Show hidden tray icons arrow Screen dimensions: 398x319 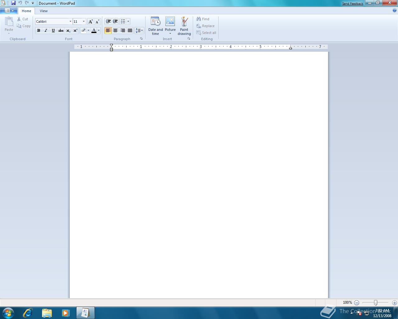pos(352,313)
